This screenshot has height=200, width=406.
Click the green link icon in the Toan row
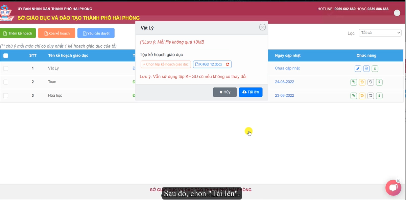pyautogui.click(x=354, y=82)
